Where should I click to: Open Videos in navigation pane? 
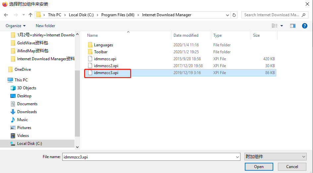[x=20, y=136]
